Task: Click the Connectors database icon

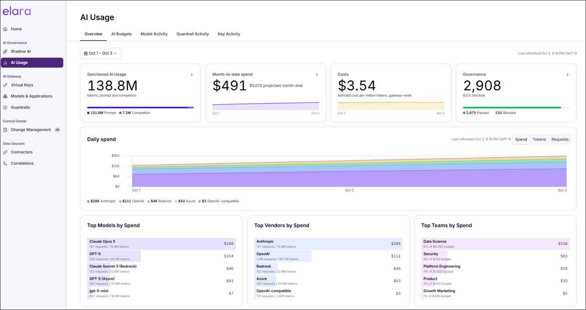Action: click(5, 152)
